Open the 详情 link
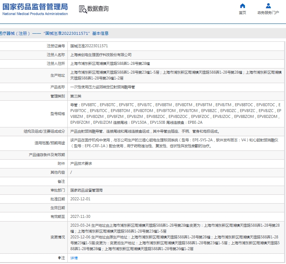Screen dimensions: 286x264 pyautogui.click(x=74, y=258)
